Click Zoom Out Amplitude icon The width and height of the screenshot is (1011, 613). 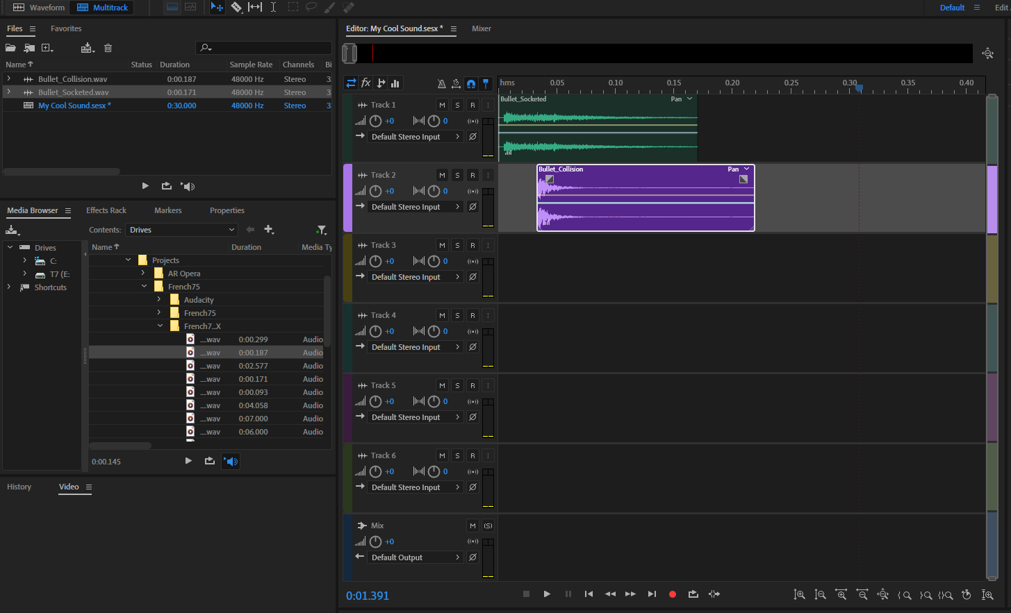(x=821, y=594)
